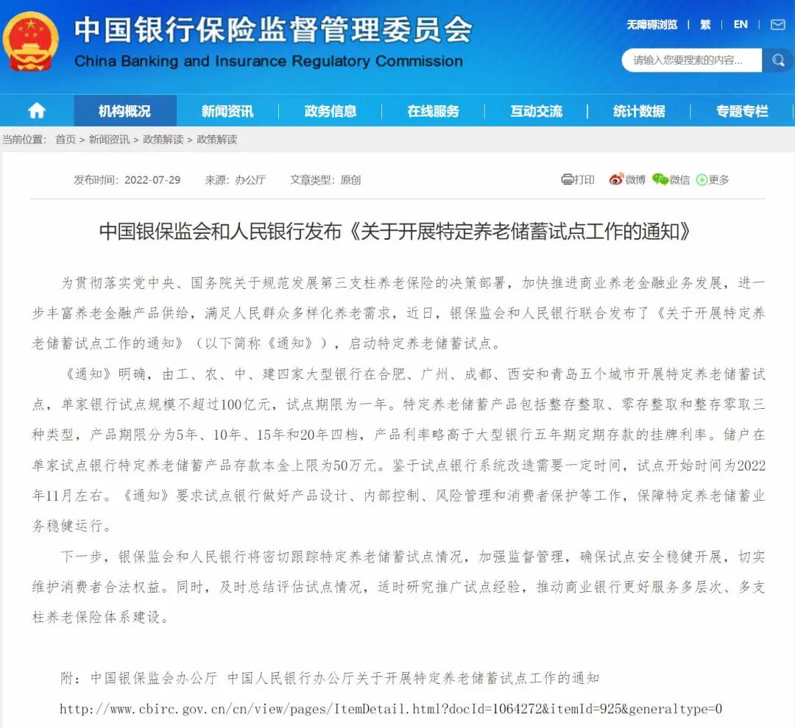The width and height of the screenshot is (795, 728).
Task: Click 新闻资讯 in breadcrumb trail
Action: pyautogui.click(x=109, y=139)
